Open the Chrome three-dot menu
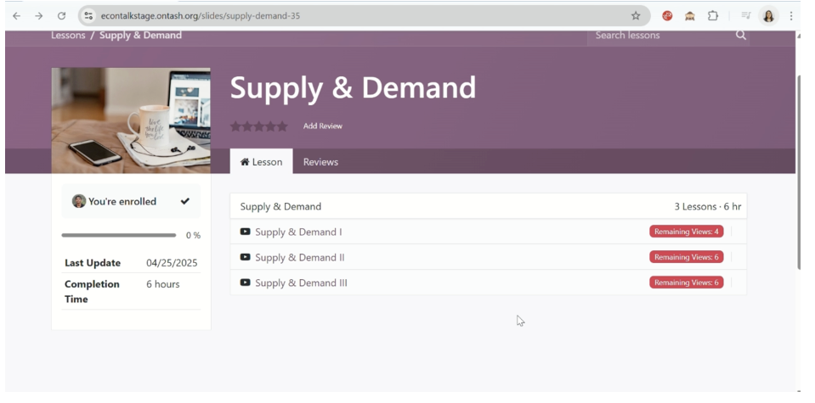The width and height of the screenshot is (815, 403). pos(791,15)
